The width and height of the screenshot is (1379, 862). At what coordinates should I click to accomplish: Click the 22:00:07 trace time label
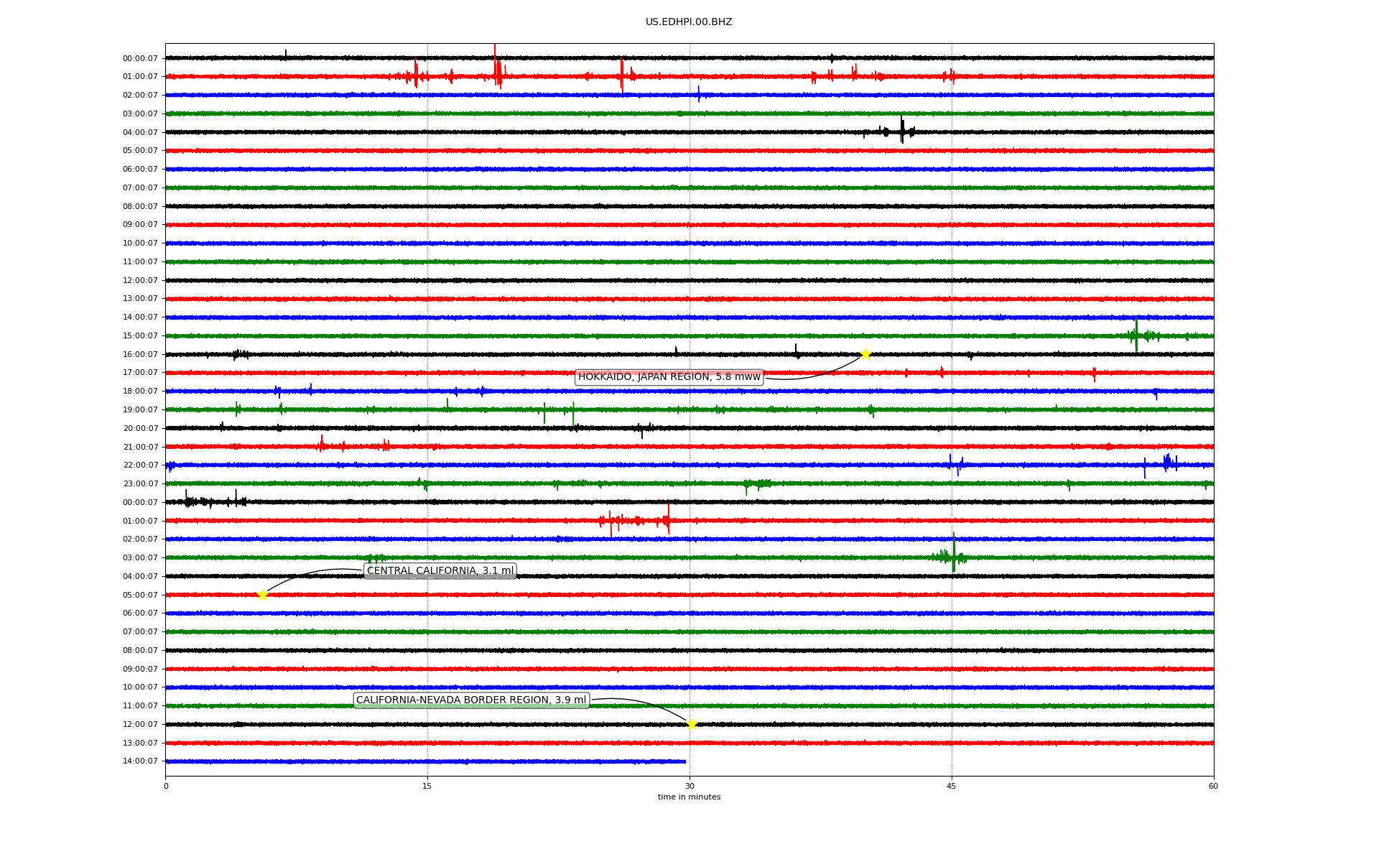140,465
